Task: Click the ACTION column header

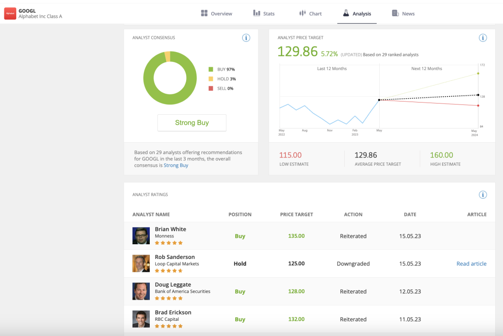Action: (353, 214)
